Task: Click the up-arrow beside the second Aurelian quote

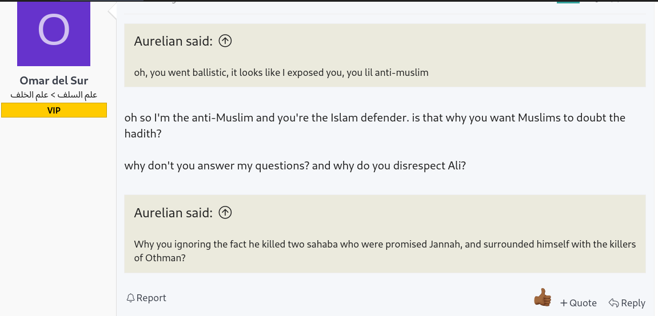Action: coord(226,212)
